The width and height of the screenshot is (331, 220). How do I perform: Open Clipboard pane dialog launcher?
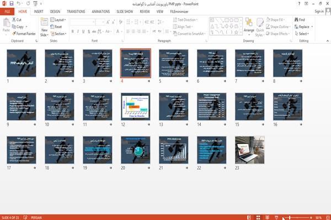click(x=36, y=41)
